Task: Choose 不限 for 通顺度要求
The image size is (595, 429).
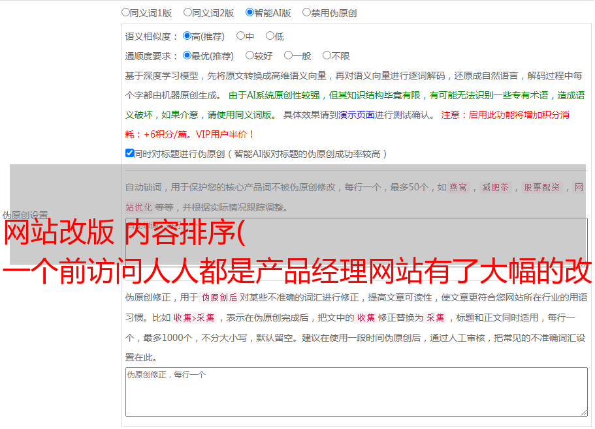Action: pyautogui.click(x=327, y=55)
